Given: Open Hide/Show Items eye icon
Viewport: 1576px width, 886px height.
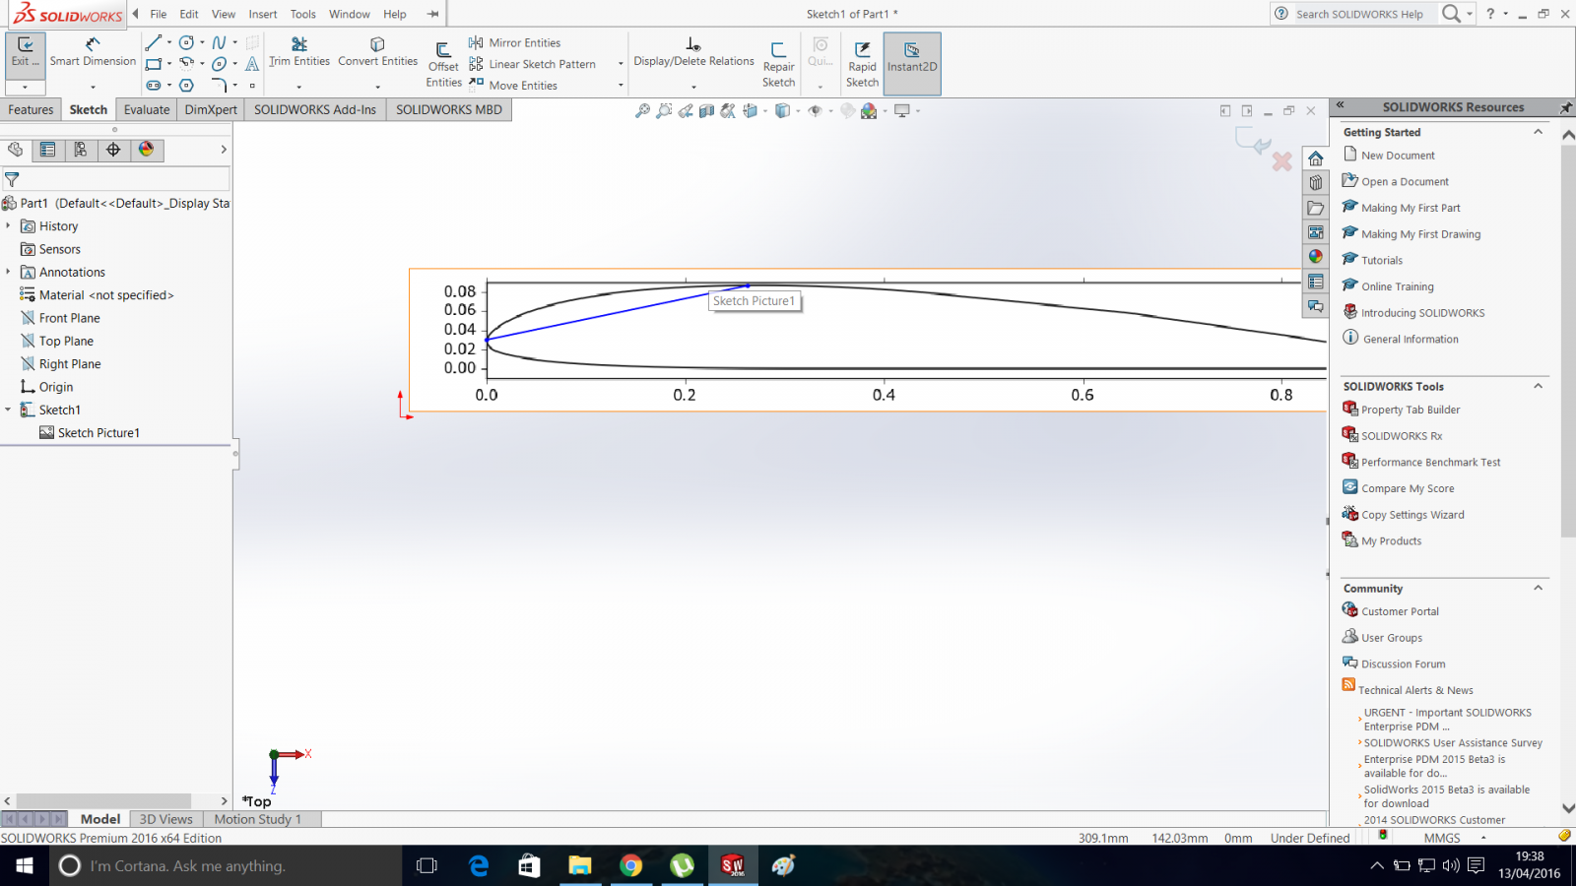Looking at the screenshot, I should pos(815,111).
